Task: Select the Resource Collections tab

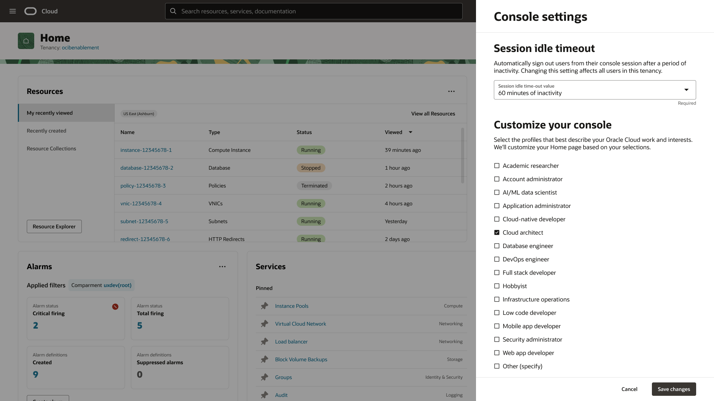Action: [51, 149]
